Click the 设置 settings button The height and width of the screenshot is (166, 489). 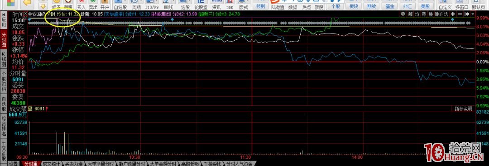click(x=13, y=164)
